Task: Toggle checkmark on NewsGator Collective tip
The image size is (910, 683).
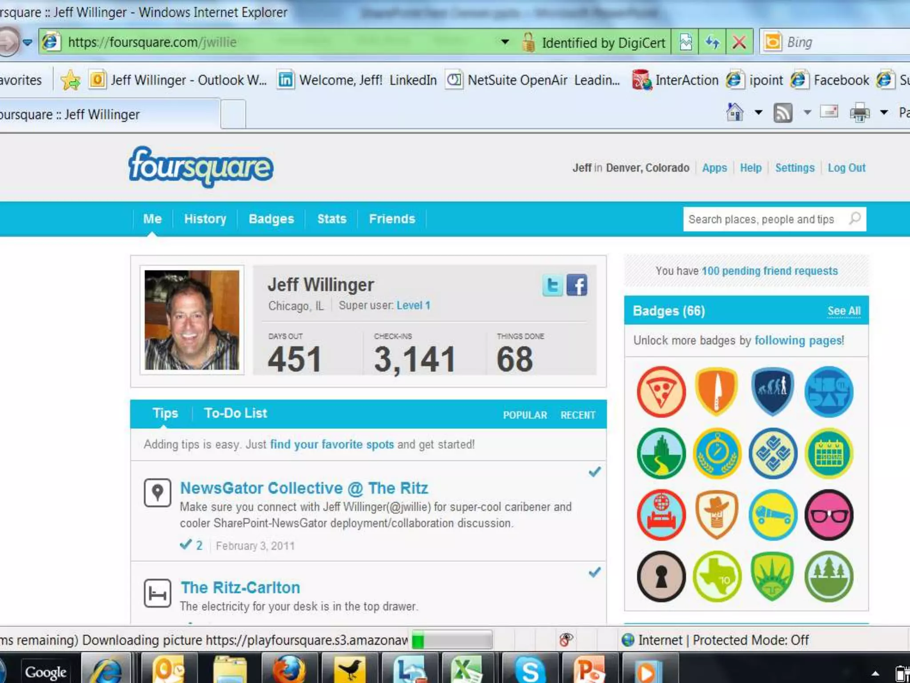Action: coord(595,472)
